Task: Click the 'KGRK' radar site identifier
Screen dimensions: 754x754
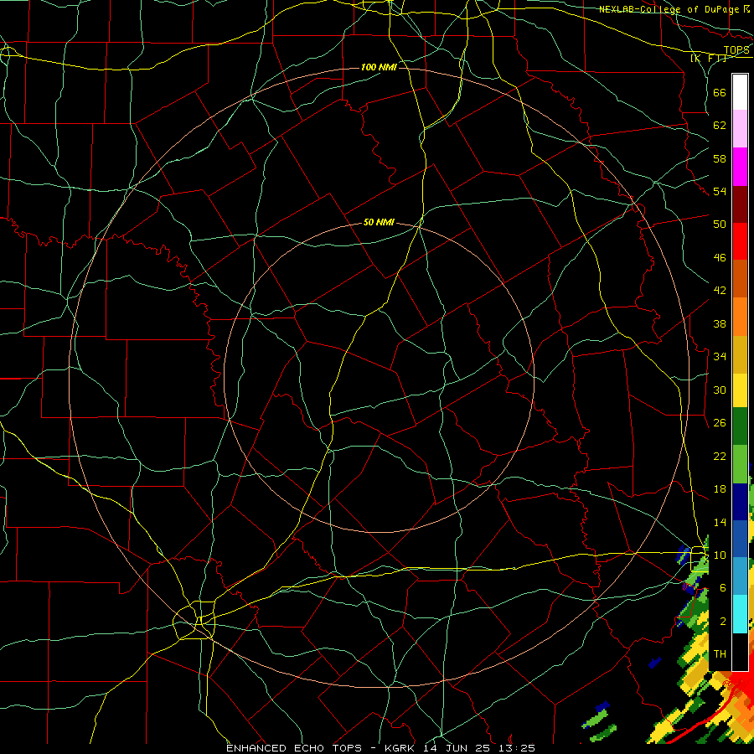Action: [399, 748]
